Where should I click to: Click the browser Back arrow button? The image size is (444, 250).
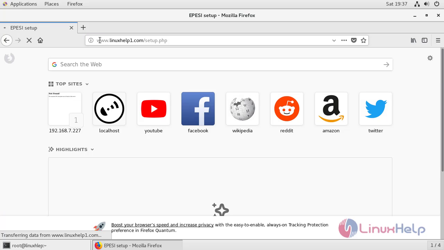coord(7,40)
